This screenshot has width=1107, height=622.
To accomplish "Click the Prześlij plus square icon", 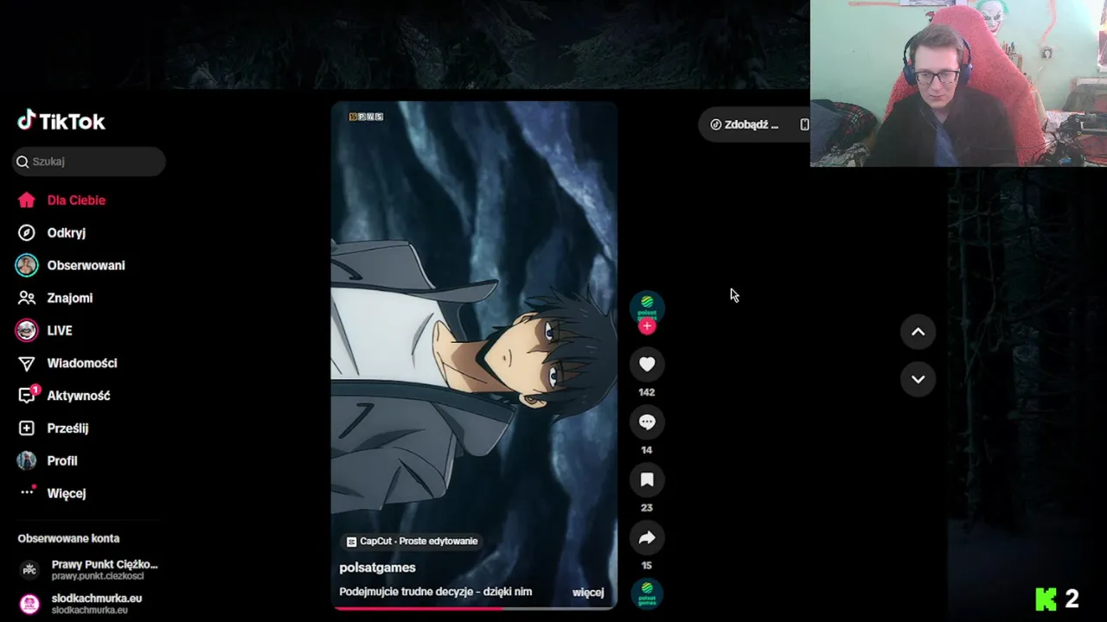I will pyautogui.click(x=27, y=428).
